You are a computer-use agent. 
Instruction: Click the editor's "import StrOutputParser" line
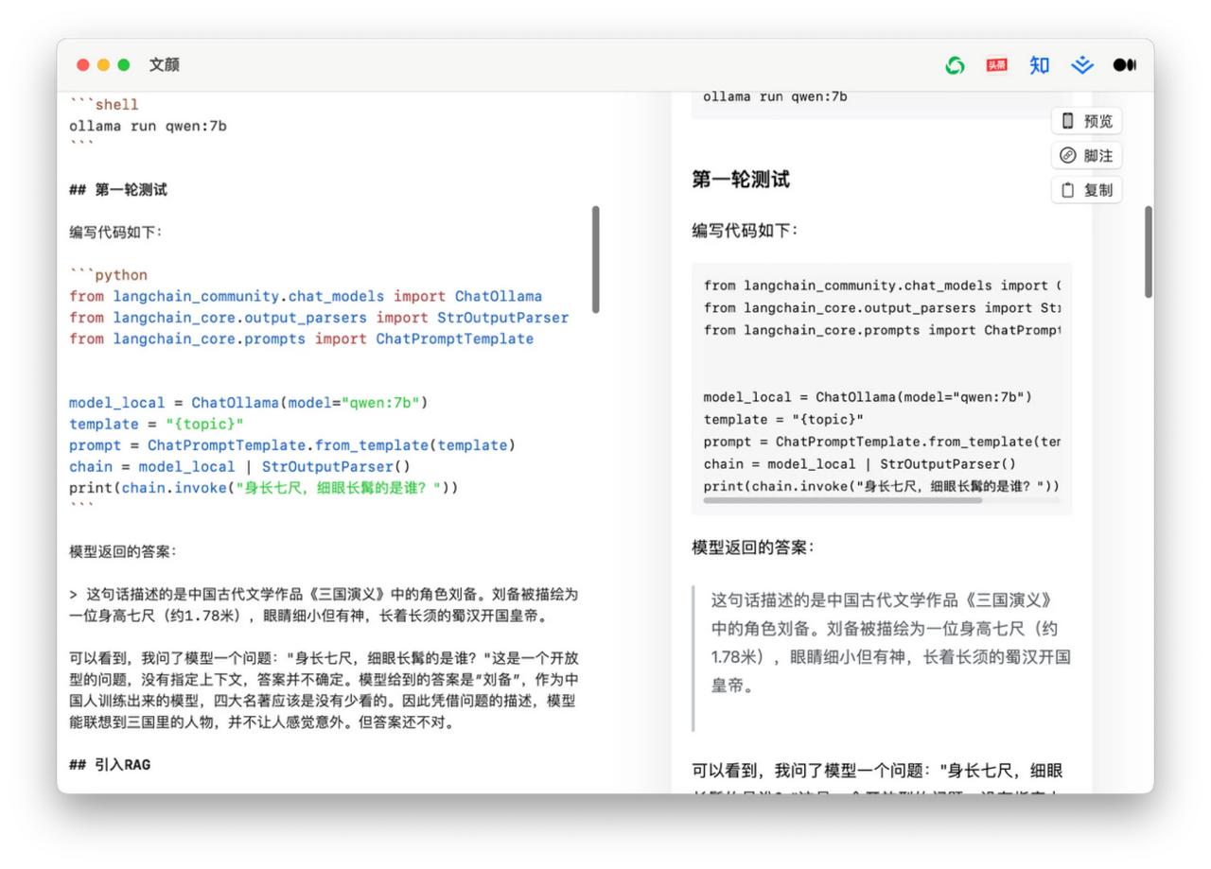[319, 318]
